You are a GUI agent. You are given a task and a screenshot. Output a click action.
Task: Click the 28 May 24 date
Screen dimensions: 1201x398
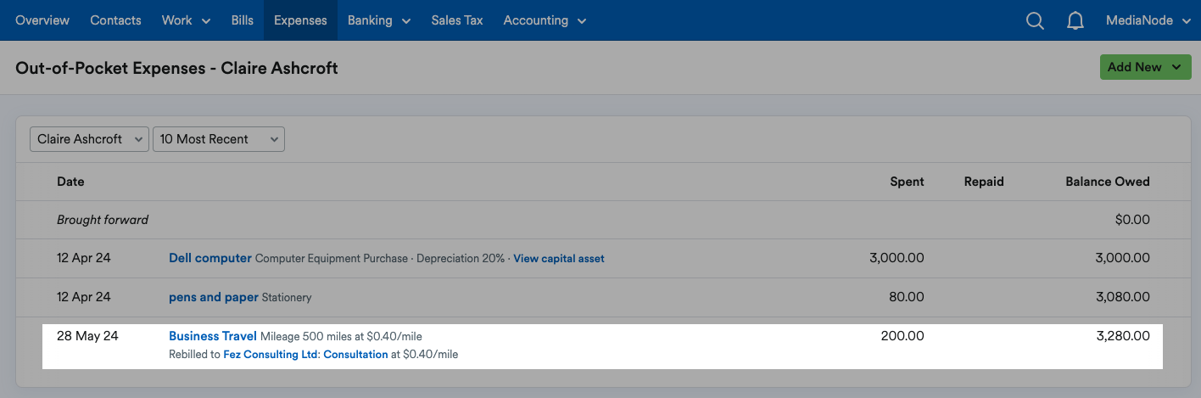[87, 336]
